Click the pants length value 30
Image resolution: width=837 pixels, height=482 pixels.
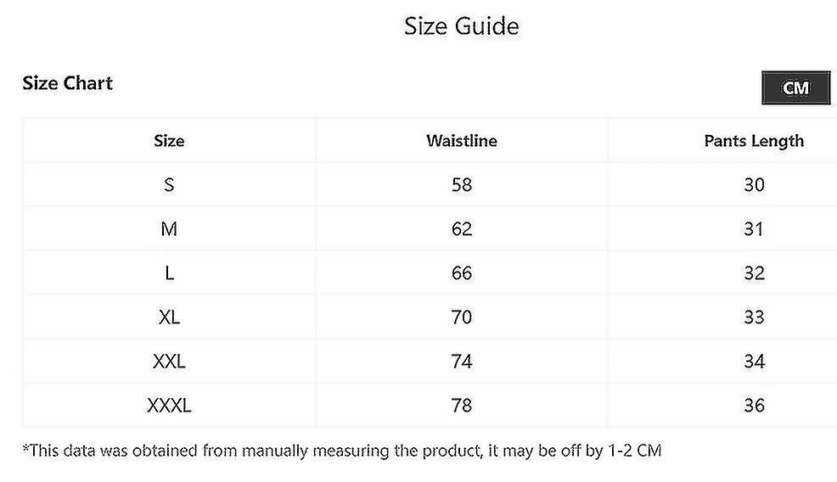(x=755, y=185)
